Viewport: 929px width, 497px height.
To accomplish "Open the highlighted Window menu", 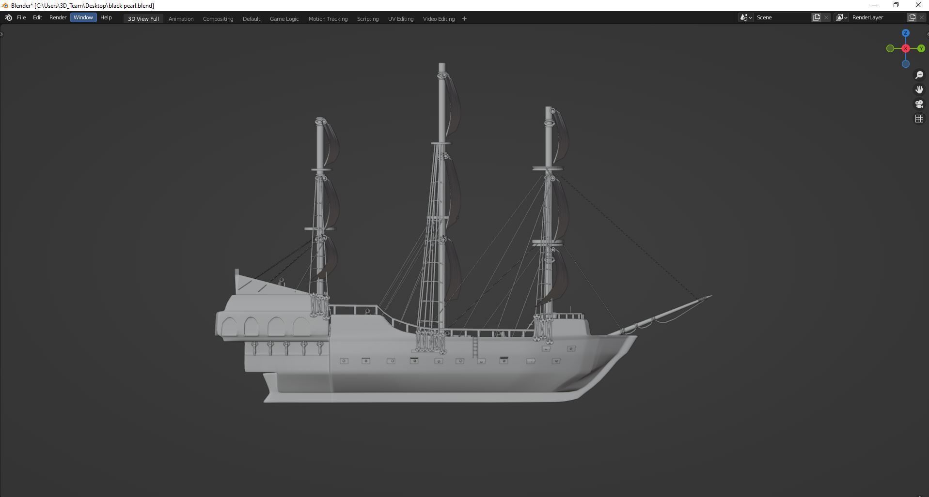I will 83,17.
